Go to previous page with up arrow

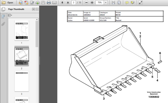[62, 3]
